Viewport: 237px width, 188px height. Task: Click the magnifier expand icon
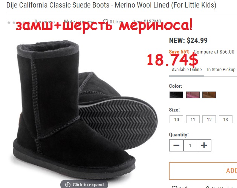68,185
